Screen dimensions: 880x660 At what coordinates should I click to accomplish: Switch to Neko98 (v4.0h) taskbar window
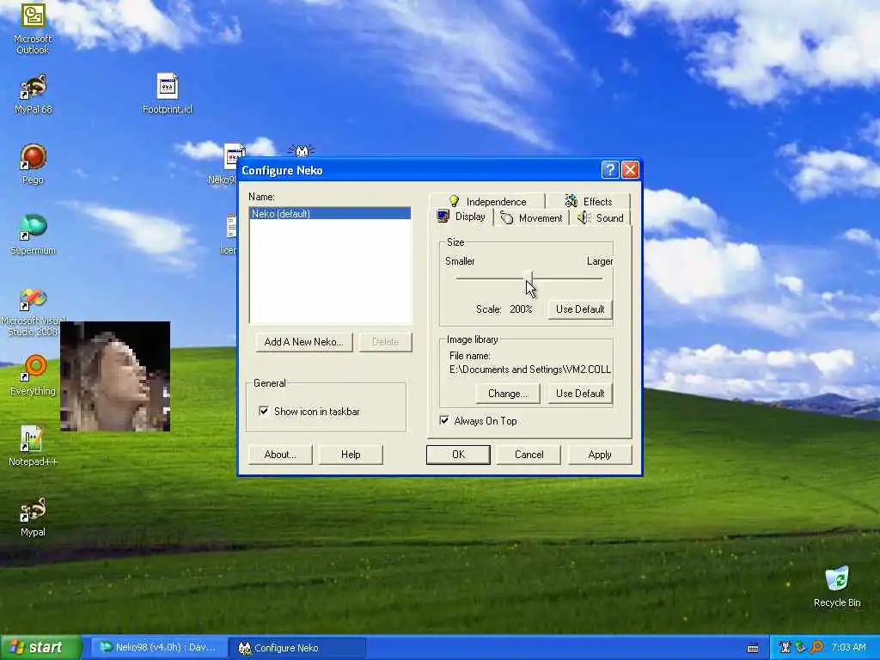tap(158, 648)
